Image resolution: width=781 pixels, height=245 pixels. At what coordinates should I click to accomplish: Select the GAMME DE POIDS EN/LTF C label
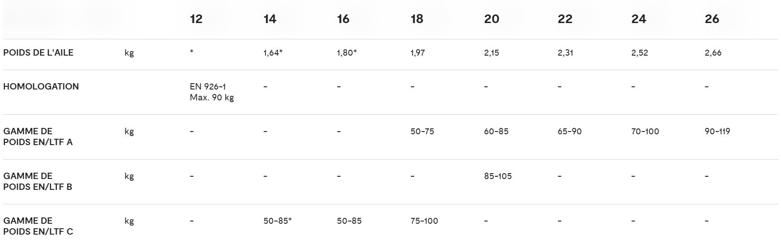point(38,226)
